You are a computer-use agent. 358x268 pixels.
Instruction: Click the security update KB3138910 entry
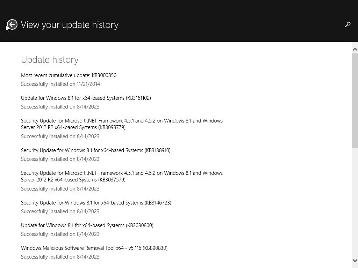(x=95, y=150)
